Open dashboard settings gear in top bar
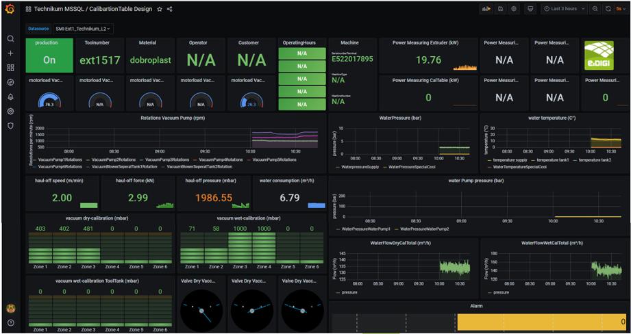 [x=514, y=9]
